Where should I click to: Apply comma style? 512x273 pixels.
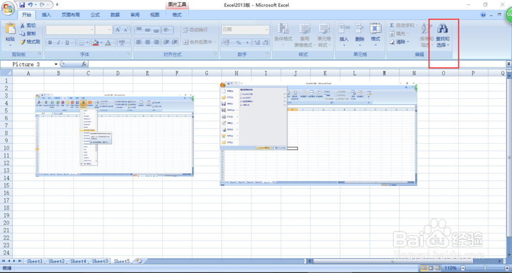point(247,42)
